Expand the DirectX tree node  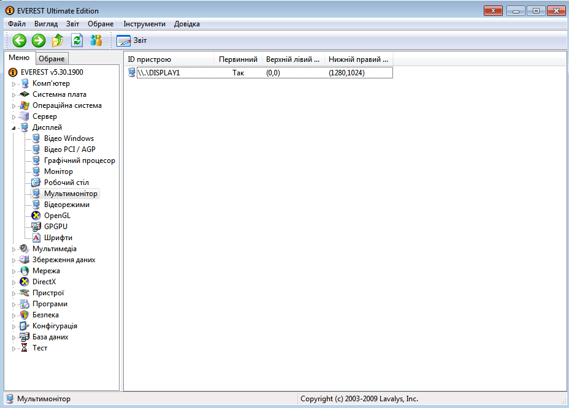coord(13,282)
